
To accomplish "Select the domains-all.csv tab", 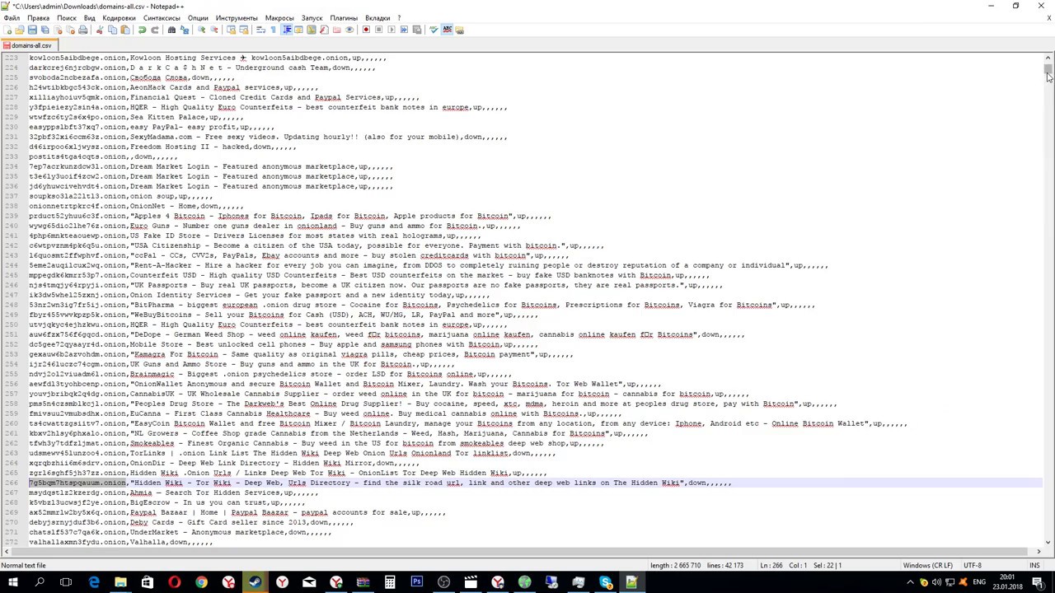I will click(29, 45).
